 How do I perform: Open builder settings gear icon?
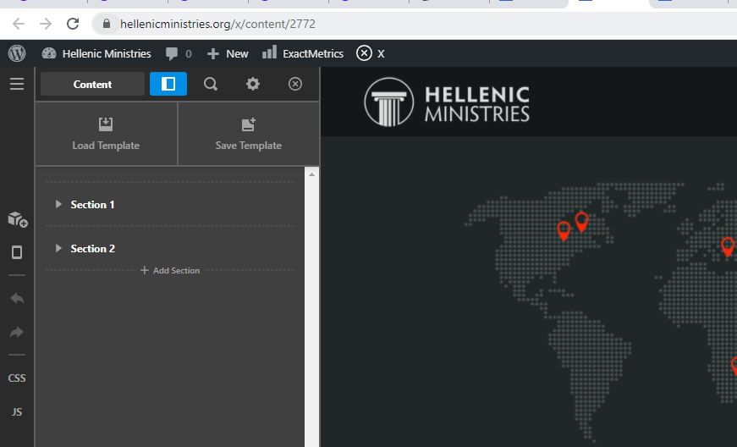253,84
